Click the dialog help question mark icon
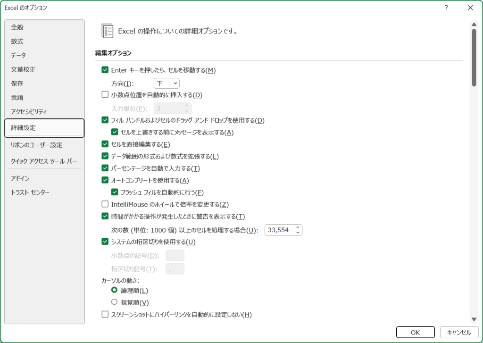The image size is (483, 343). pyautogui.click(x=446, y=8)
